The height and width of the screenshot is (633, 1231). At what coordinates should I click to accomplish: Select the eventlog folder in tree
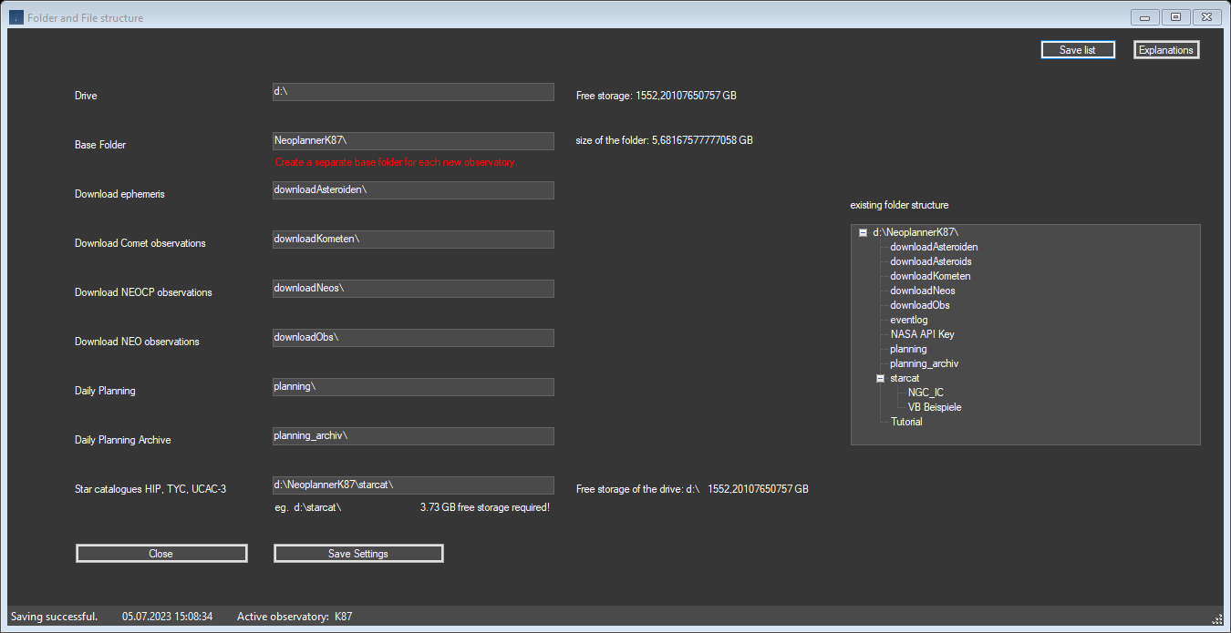(908, 320)
